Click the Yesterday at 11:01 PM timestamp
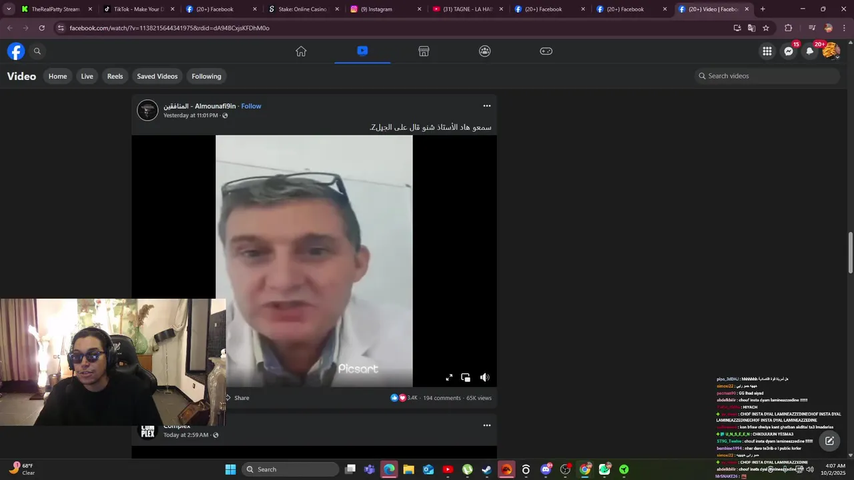The width and height of the screenshot is (854, 480). point(191,115)
